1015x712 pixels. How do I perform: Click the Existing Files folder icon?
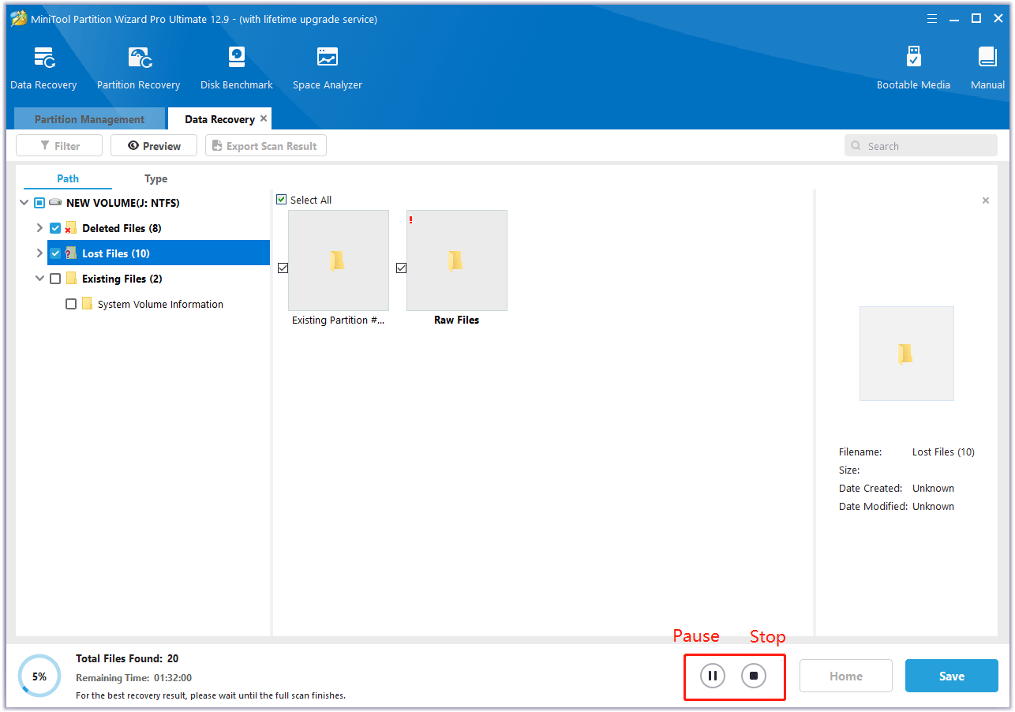tap(71, 279)
